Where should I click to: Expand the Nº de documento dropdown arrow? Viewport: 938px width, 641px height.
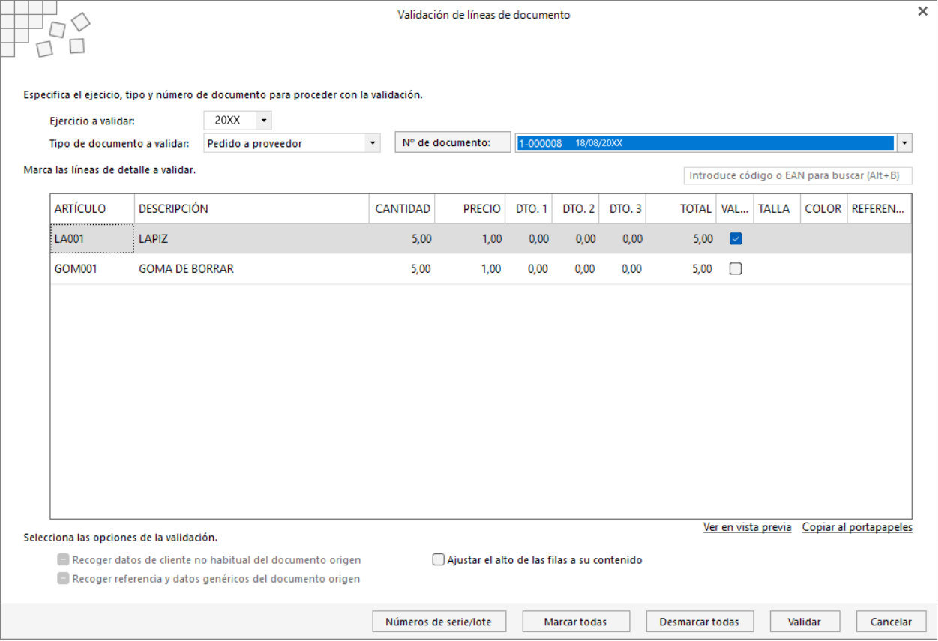905,143
